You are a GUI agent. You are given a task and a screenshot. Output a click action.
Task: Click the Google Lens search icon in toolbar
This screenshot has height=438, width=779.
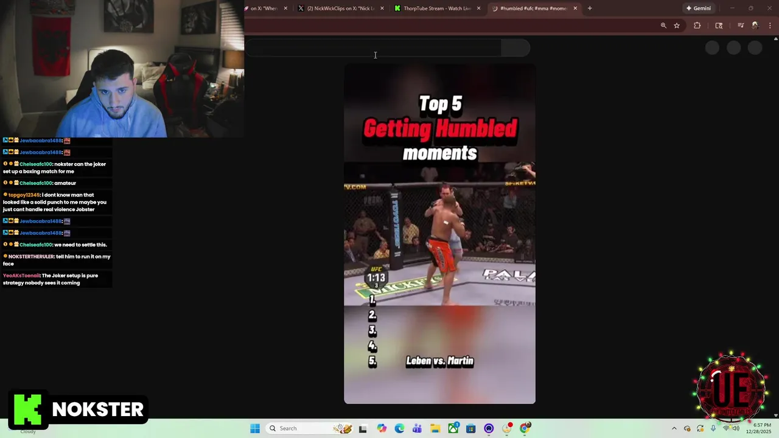(x=719, y=26)
